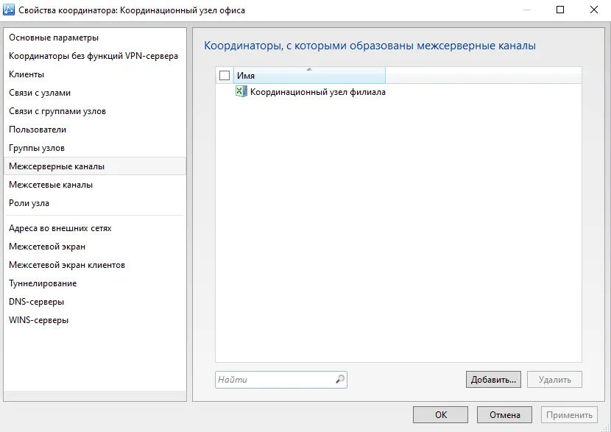Click the Добавить... button
This screenshot has height=432, width=611.
point(493,380)
